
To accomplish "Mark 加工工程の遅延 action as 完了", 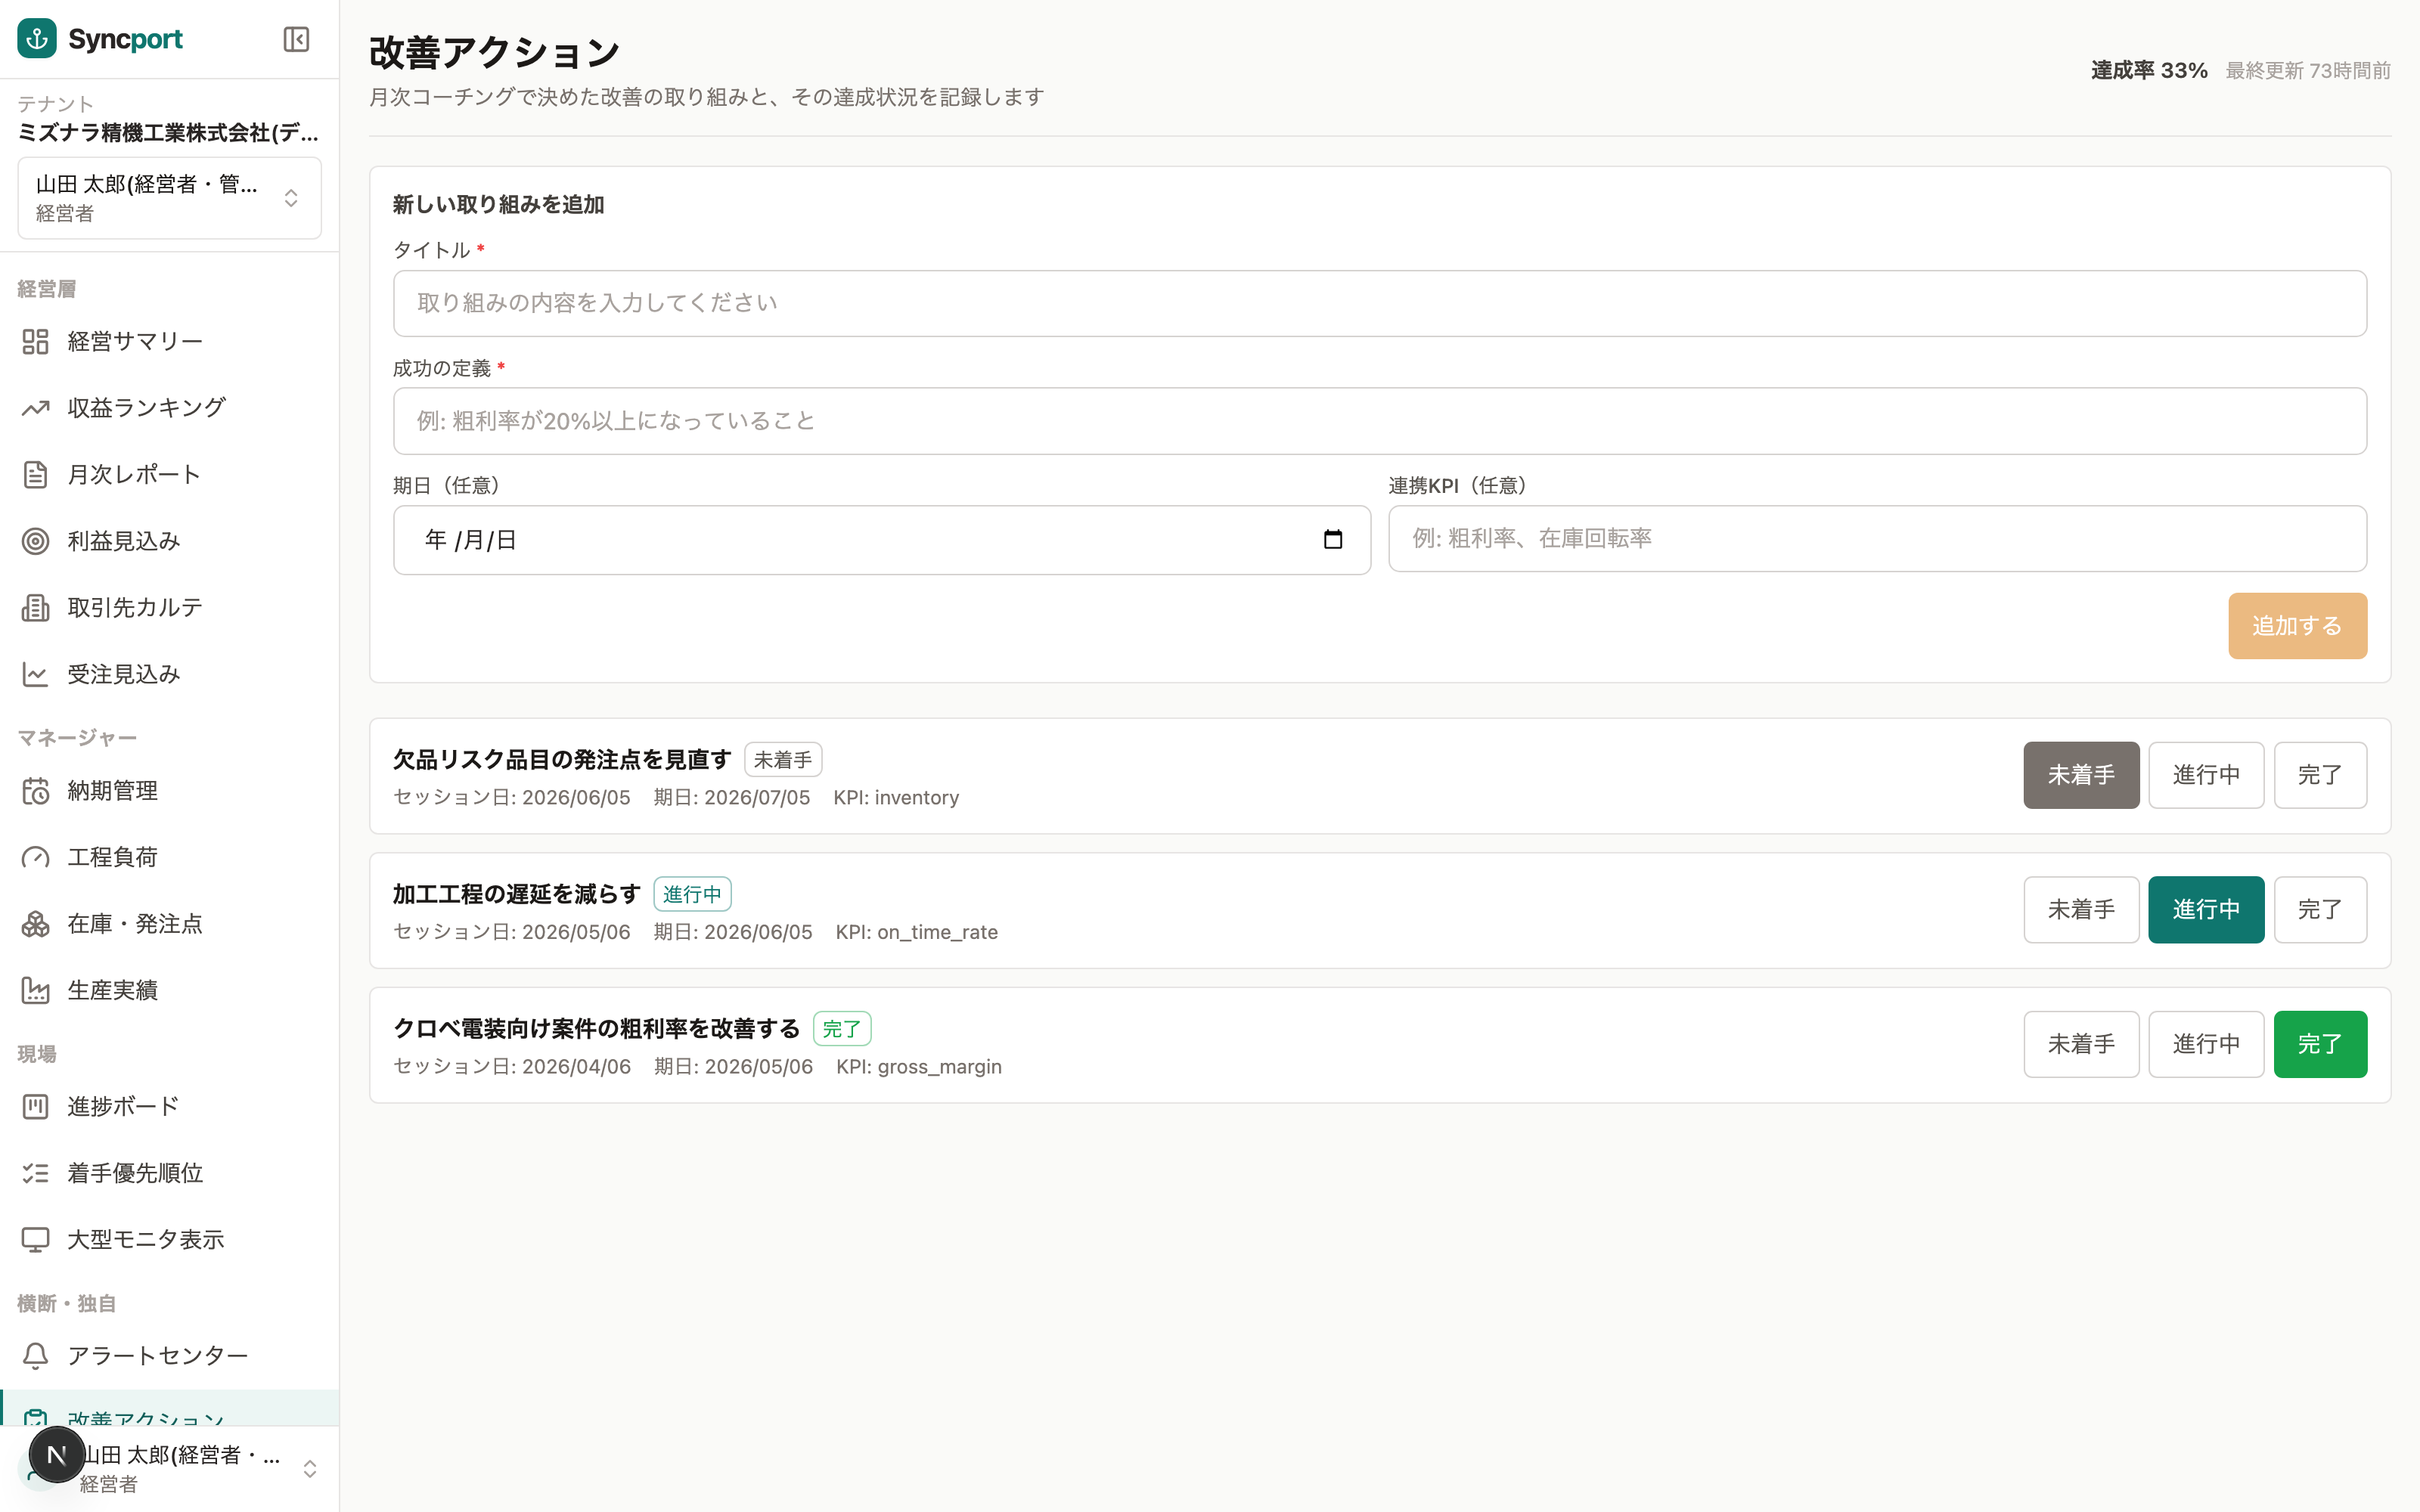I will pyautogui.click(x=2320, y=910).
